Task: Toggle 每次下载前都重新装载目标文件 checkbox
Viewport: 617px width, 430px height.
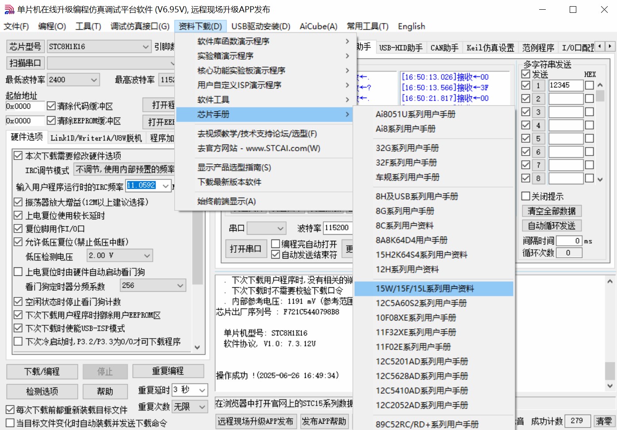Action: pos(10,410)
